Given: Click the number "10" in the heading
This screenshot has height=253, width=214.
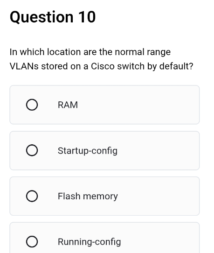Looking at the screenshot, I should point(87,17).
